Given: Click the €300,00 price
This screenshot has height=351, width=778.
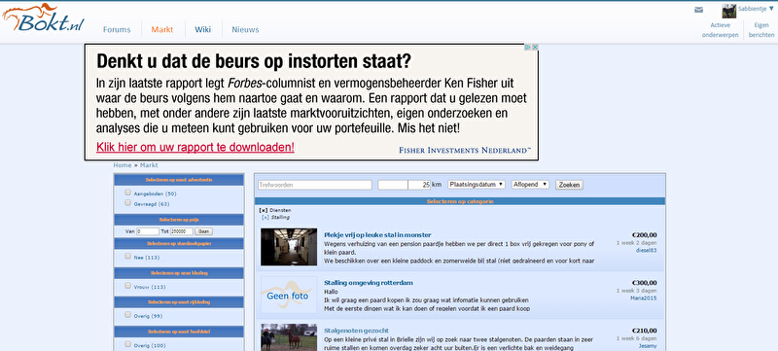Looking at the screenshot, I should tap(645, 283).
